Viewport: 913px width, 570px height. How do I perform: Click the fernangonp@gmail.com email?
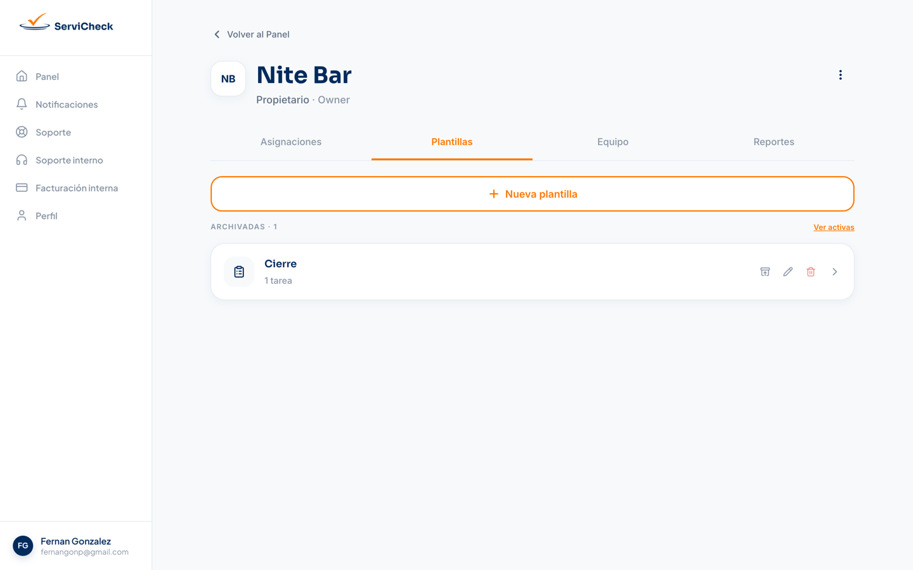[84, 552]
